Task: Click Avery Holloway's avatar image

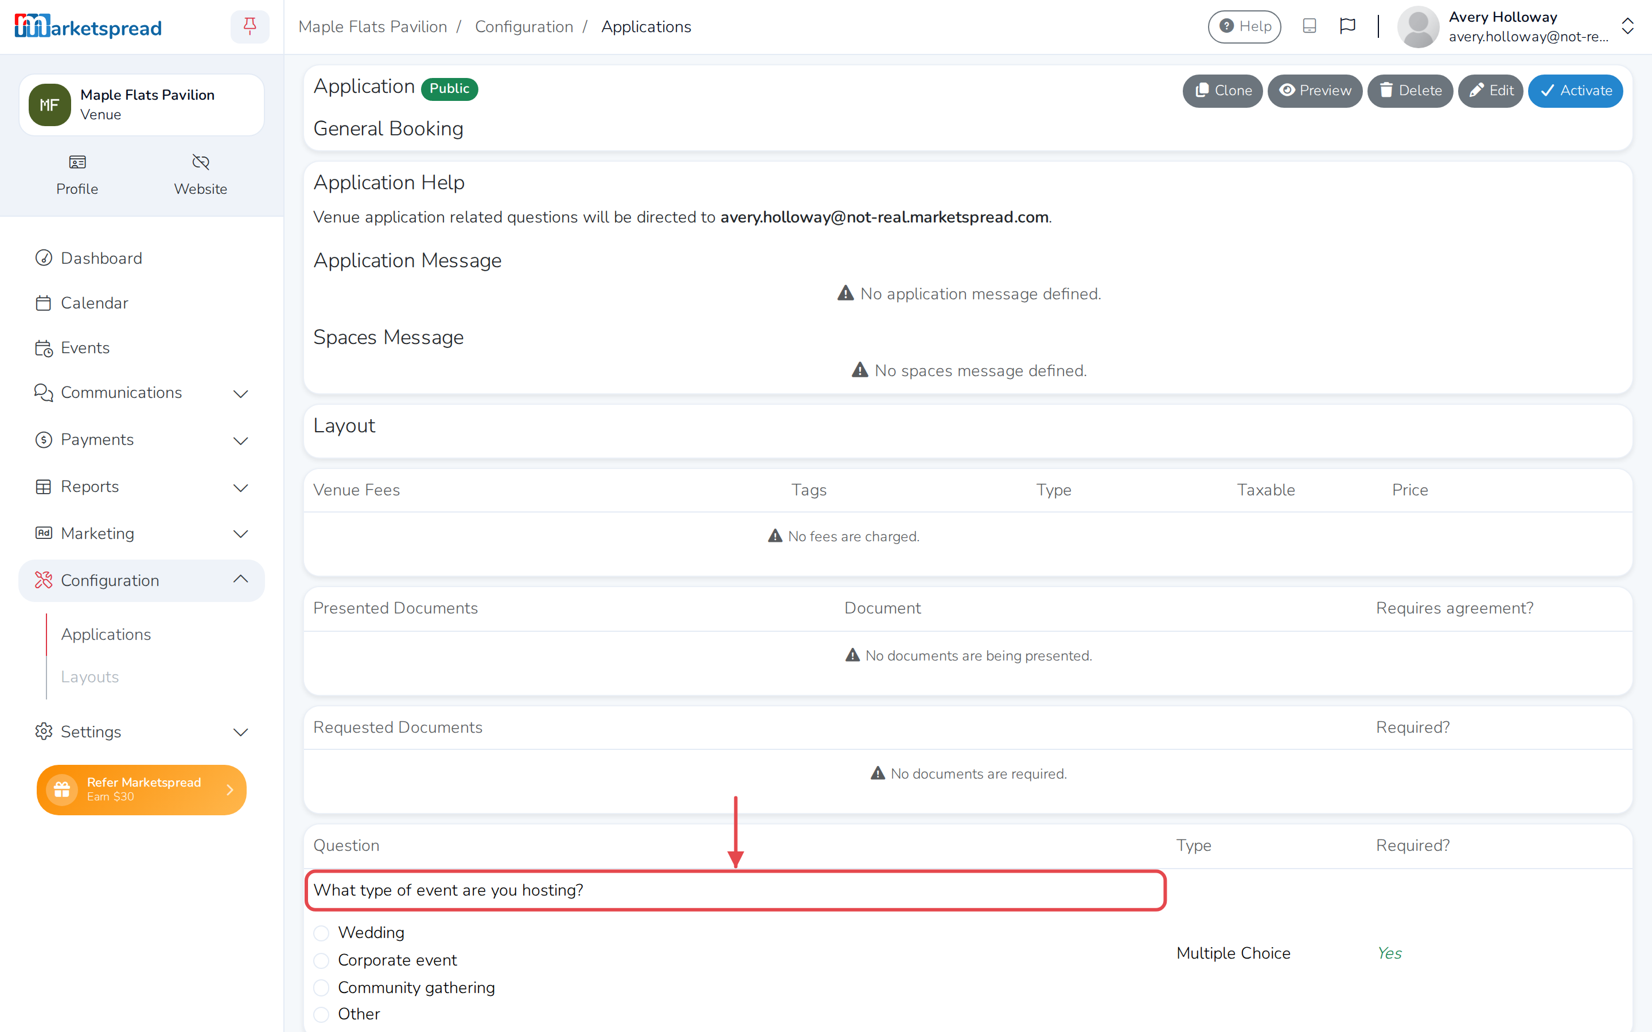Action: pos(1418,26)
